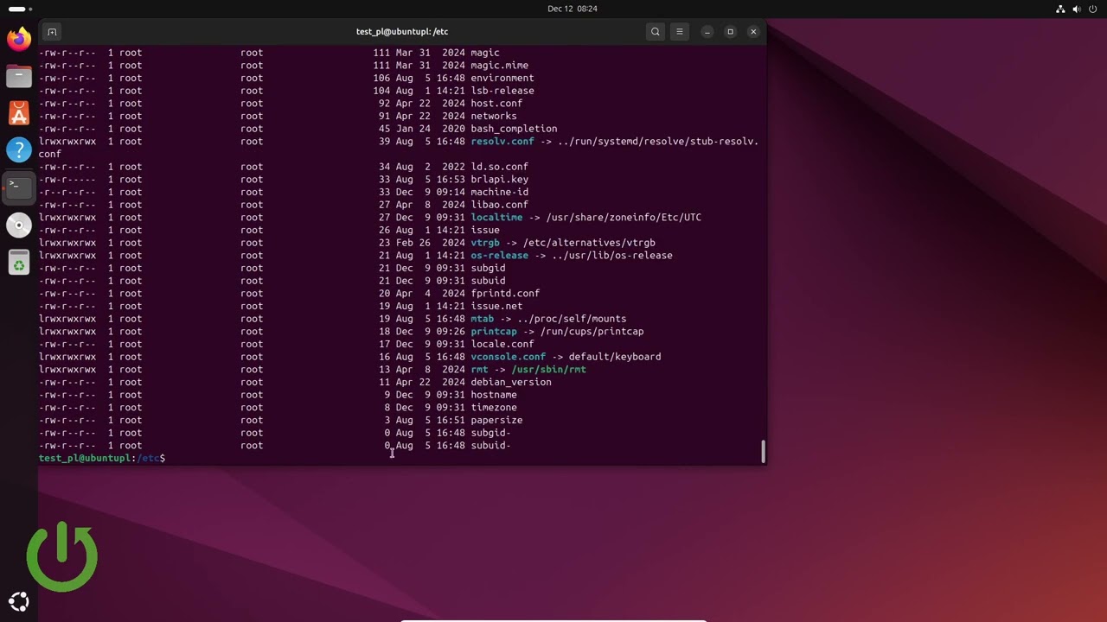Open Trash in the dock

point(19,262)
